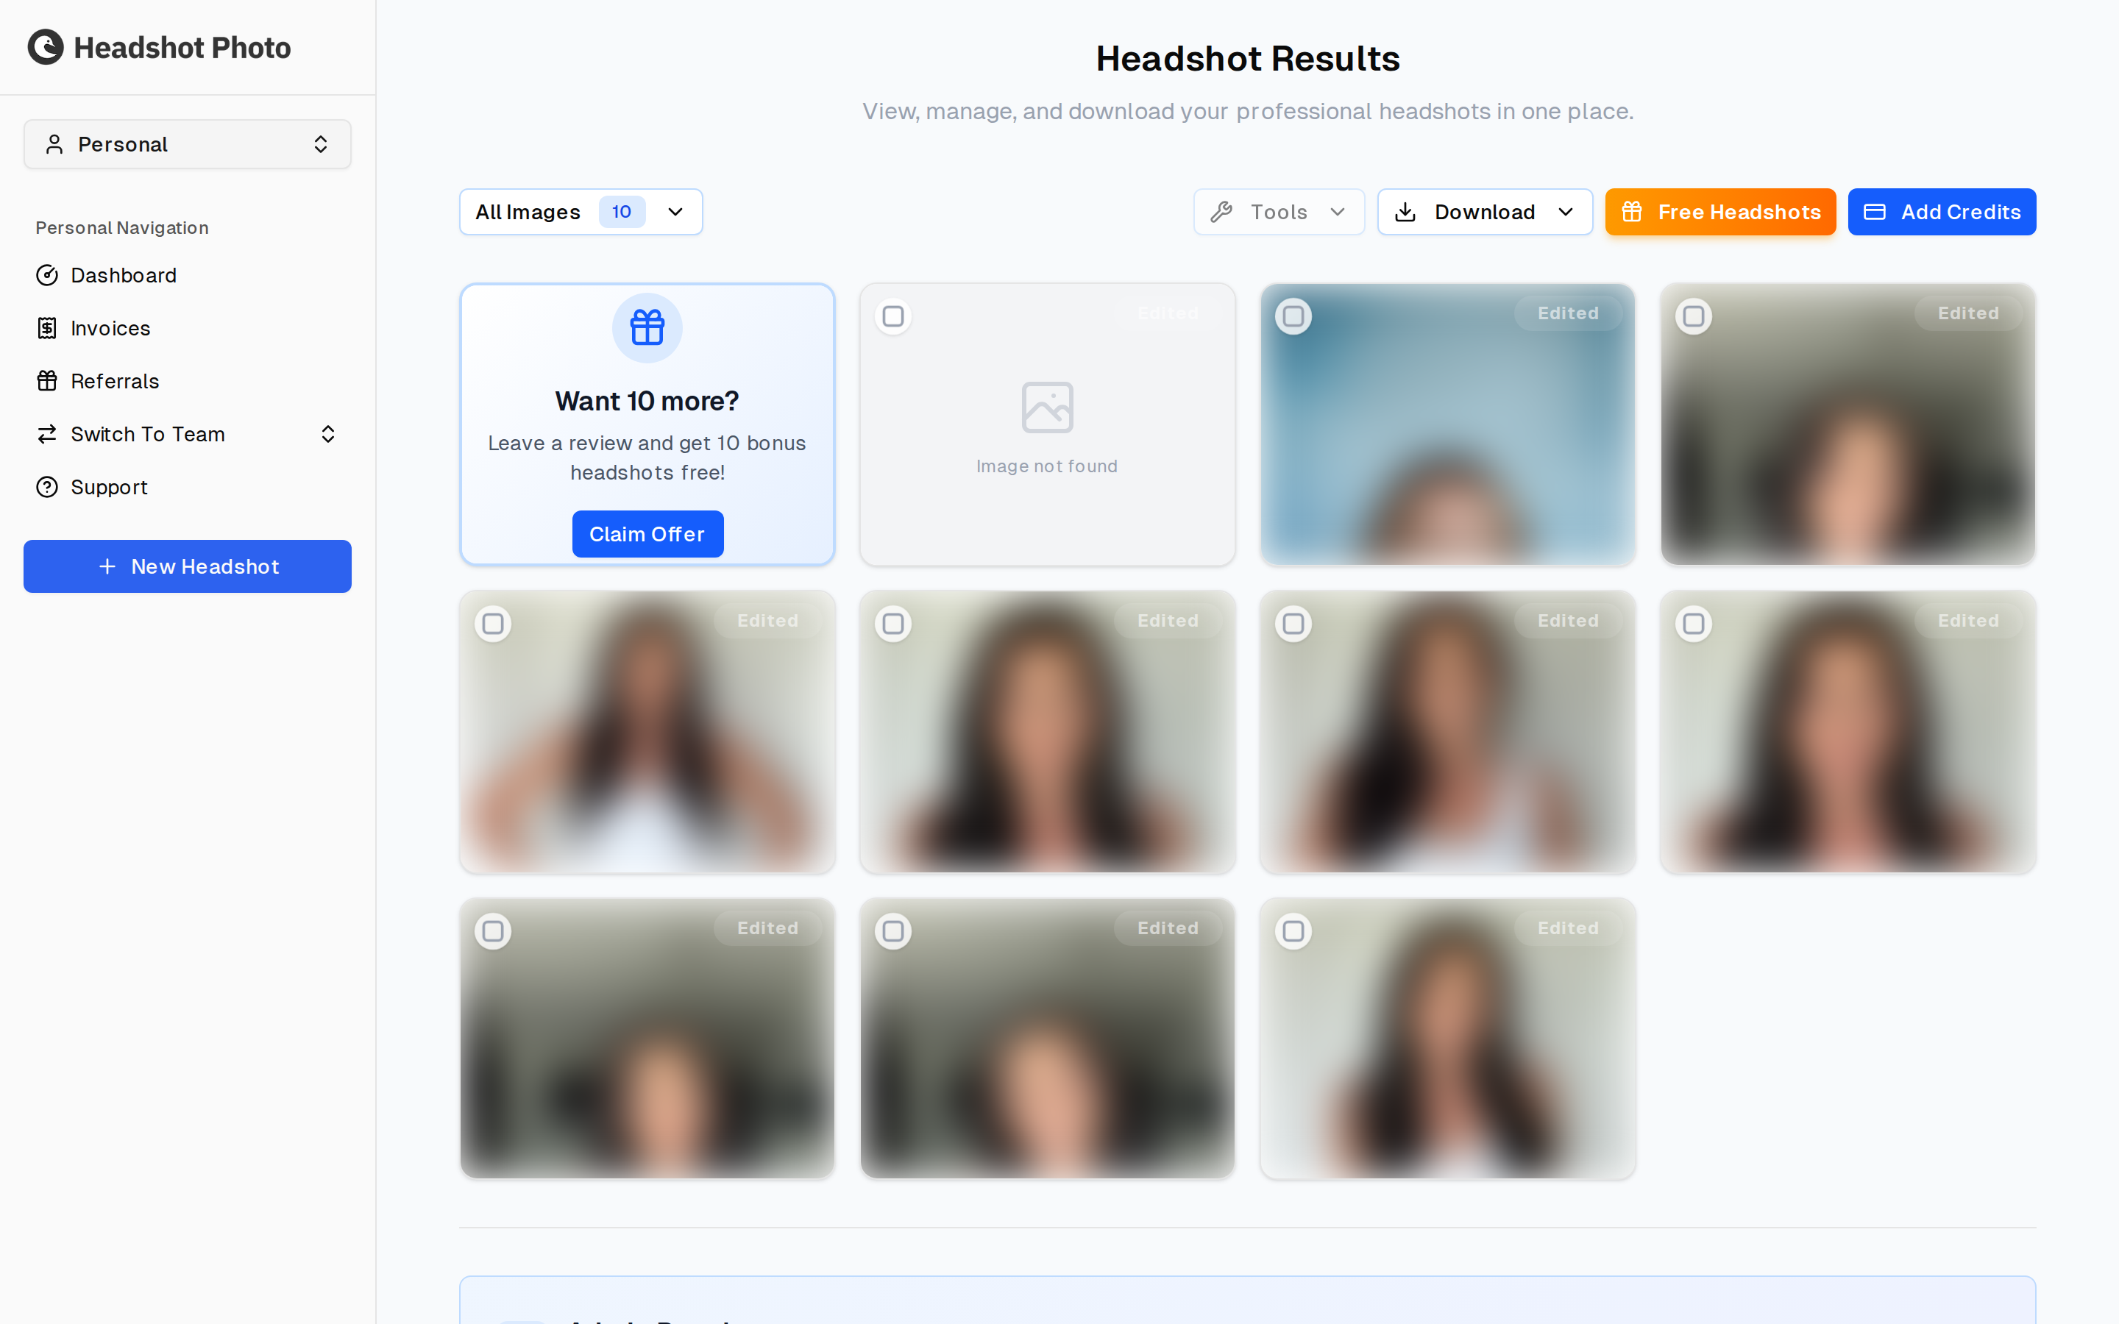This screenshot has width=2119, height=1324.
Task: Select checkbox on last headshot in second row
Action: coord(1694,624)
